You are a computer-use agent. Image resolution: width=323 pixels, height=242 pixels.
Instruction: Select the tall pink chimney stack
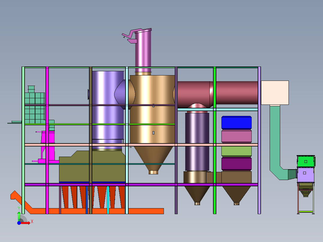pyautogui.click(x=143, y=52)
